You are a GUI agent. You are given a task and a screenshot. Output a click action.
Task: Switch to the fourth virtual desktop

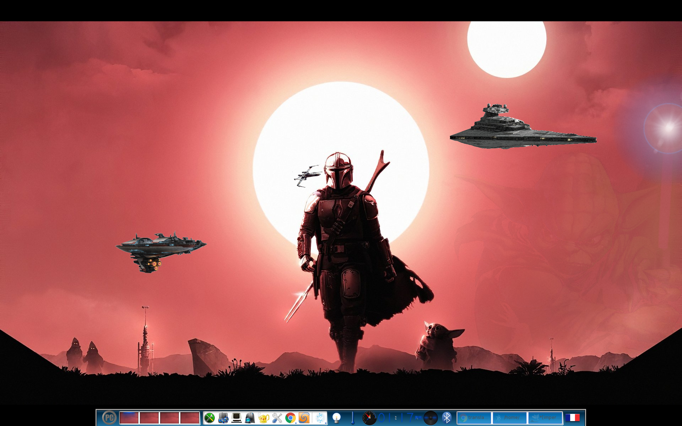[x=190, y=418]
